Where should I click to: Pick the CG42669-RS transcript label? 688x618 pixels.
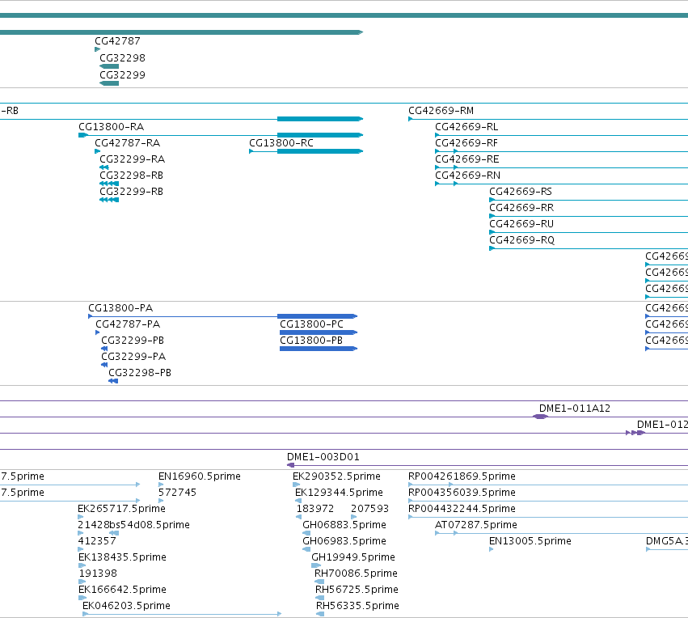[521, 192]
